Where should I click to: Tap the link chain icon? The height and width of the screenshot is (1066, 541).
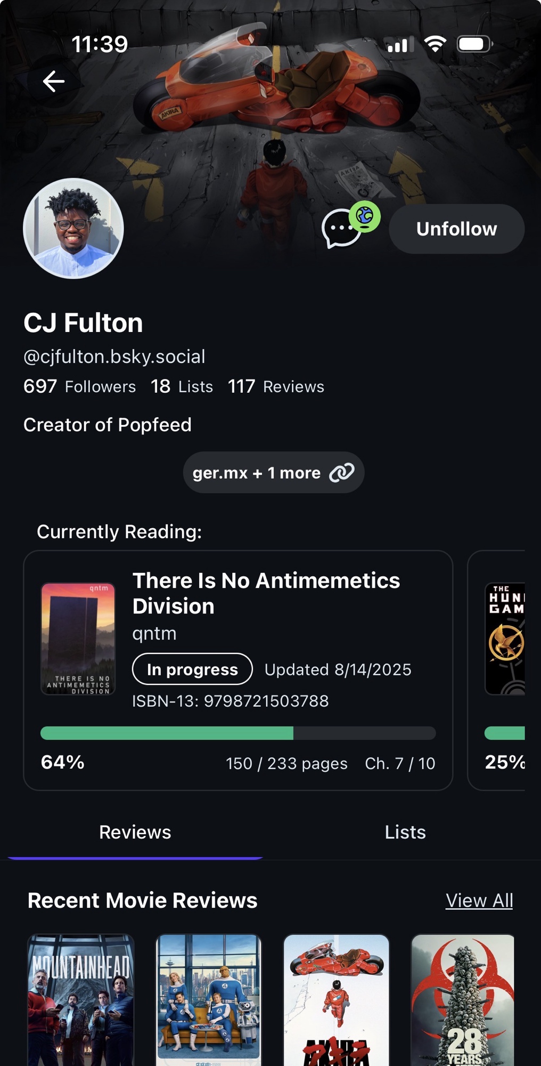pos(341,473)
